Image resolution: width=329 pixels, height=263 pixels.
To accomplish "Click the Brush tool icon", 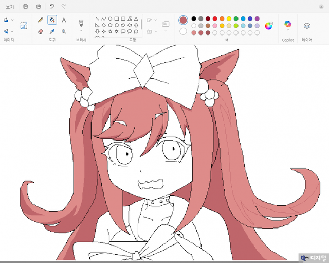I will (x=81, y=23).
